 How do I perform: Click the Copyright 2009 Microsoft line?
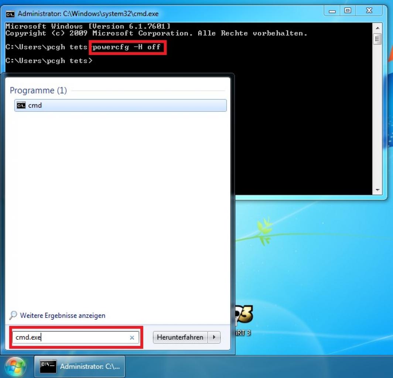point(156,33)
